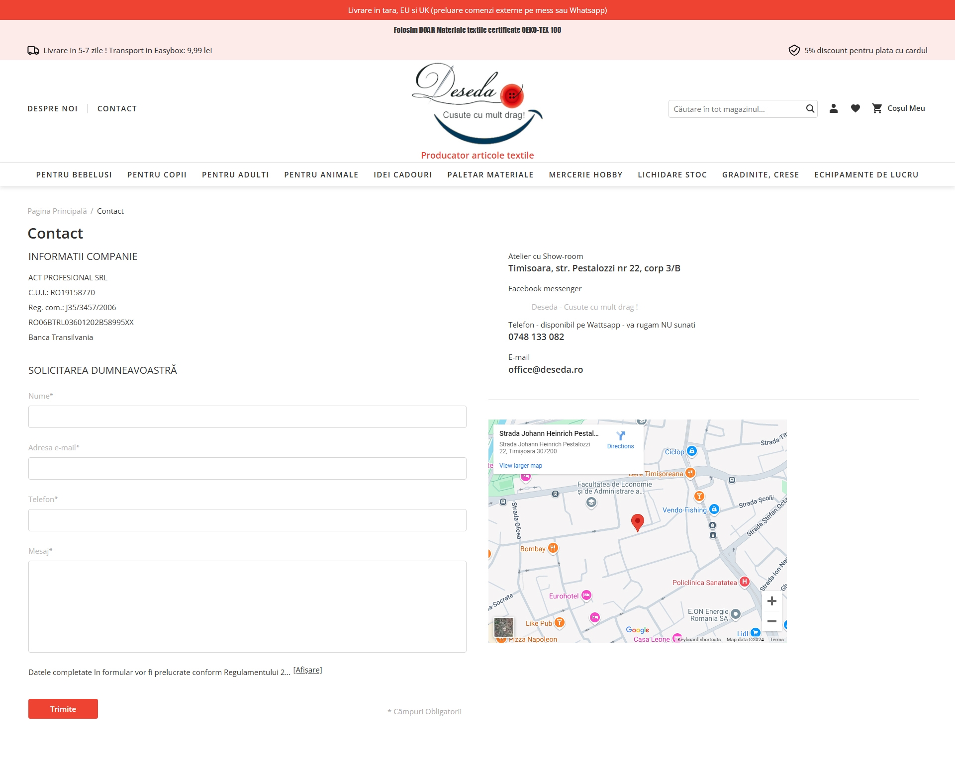
Task: Open the user account icon
Action: [x=834, y=108]
